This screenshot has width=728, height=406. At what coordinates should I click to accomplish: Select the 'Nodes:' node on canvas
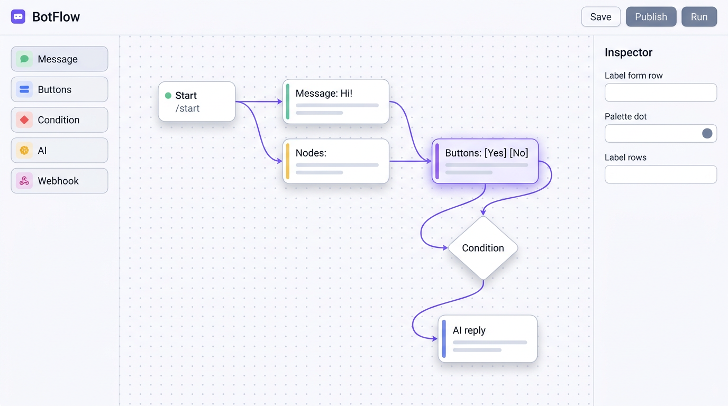[336, 161]
